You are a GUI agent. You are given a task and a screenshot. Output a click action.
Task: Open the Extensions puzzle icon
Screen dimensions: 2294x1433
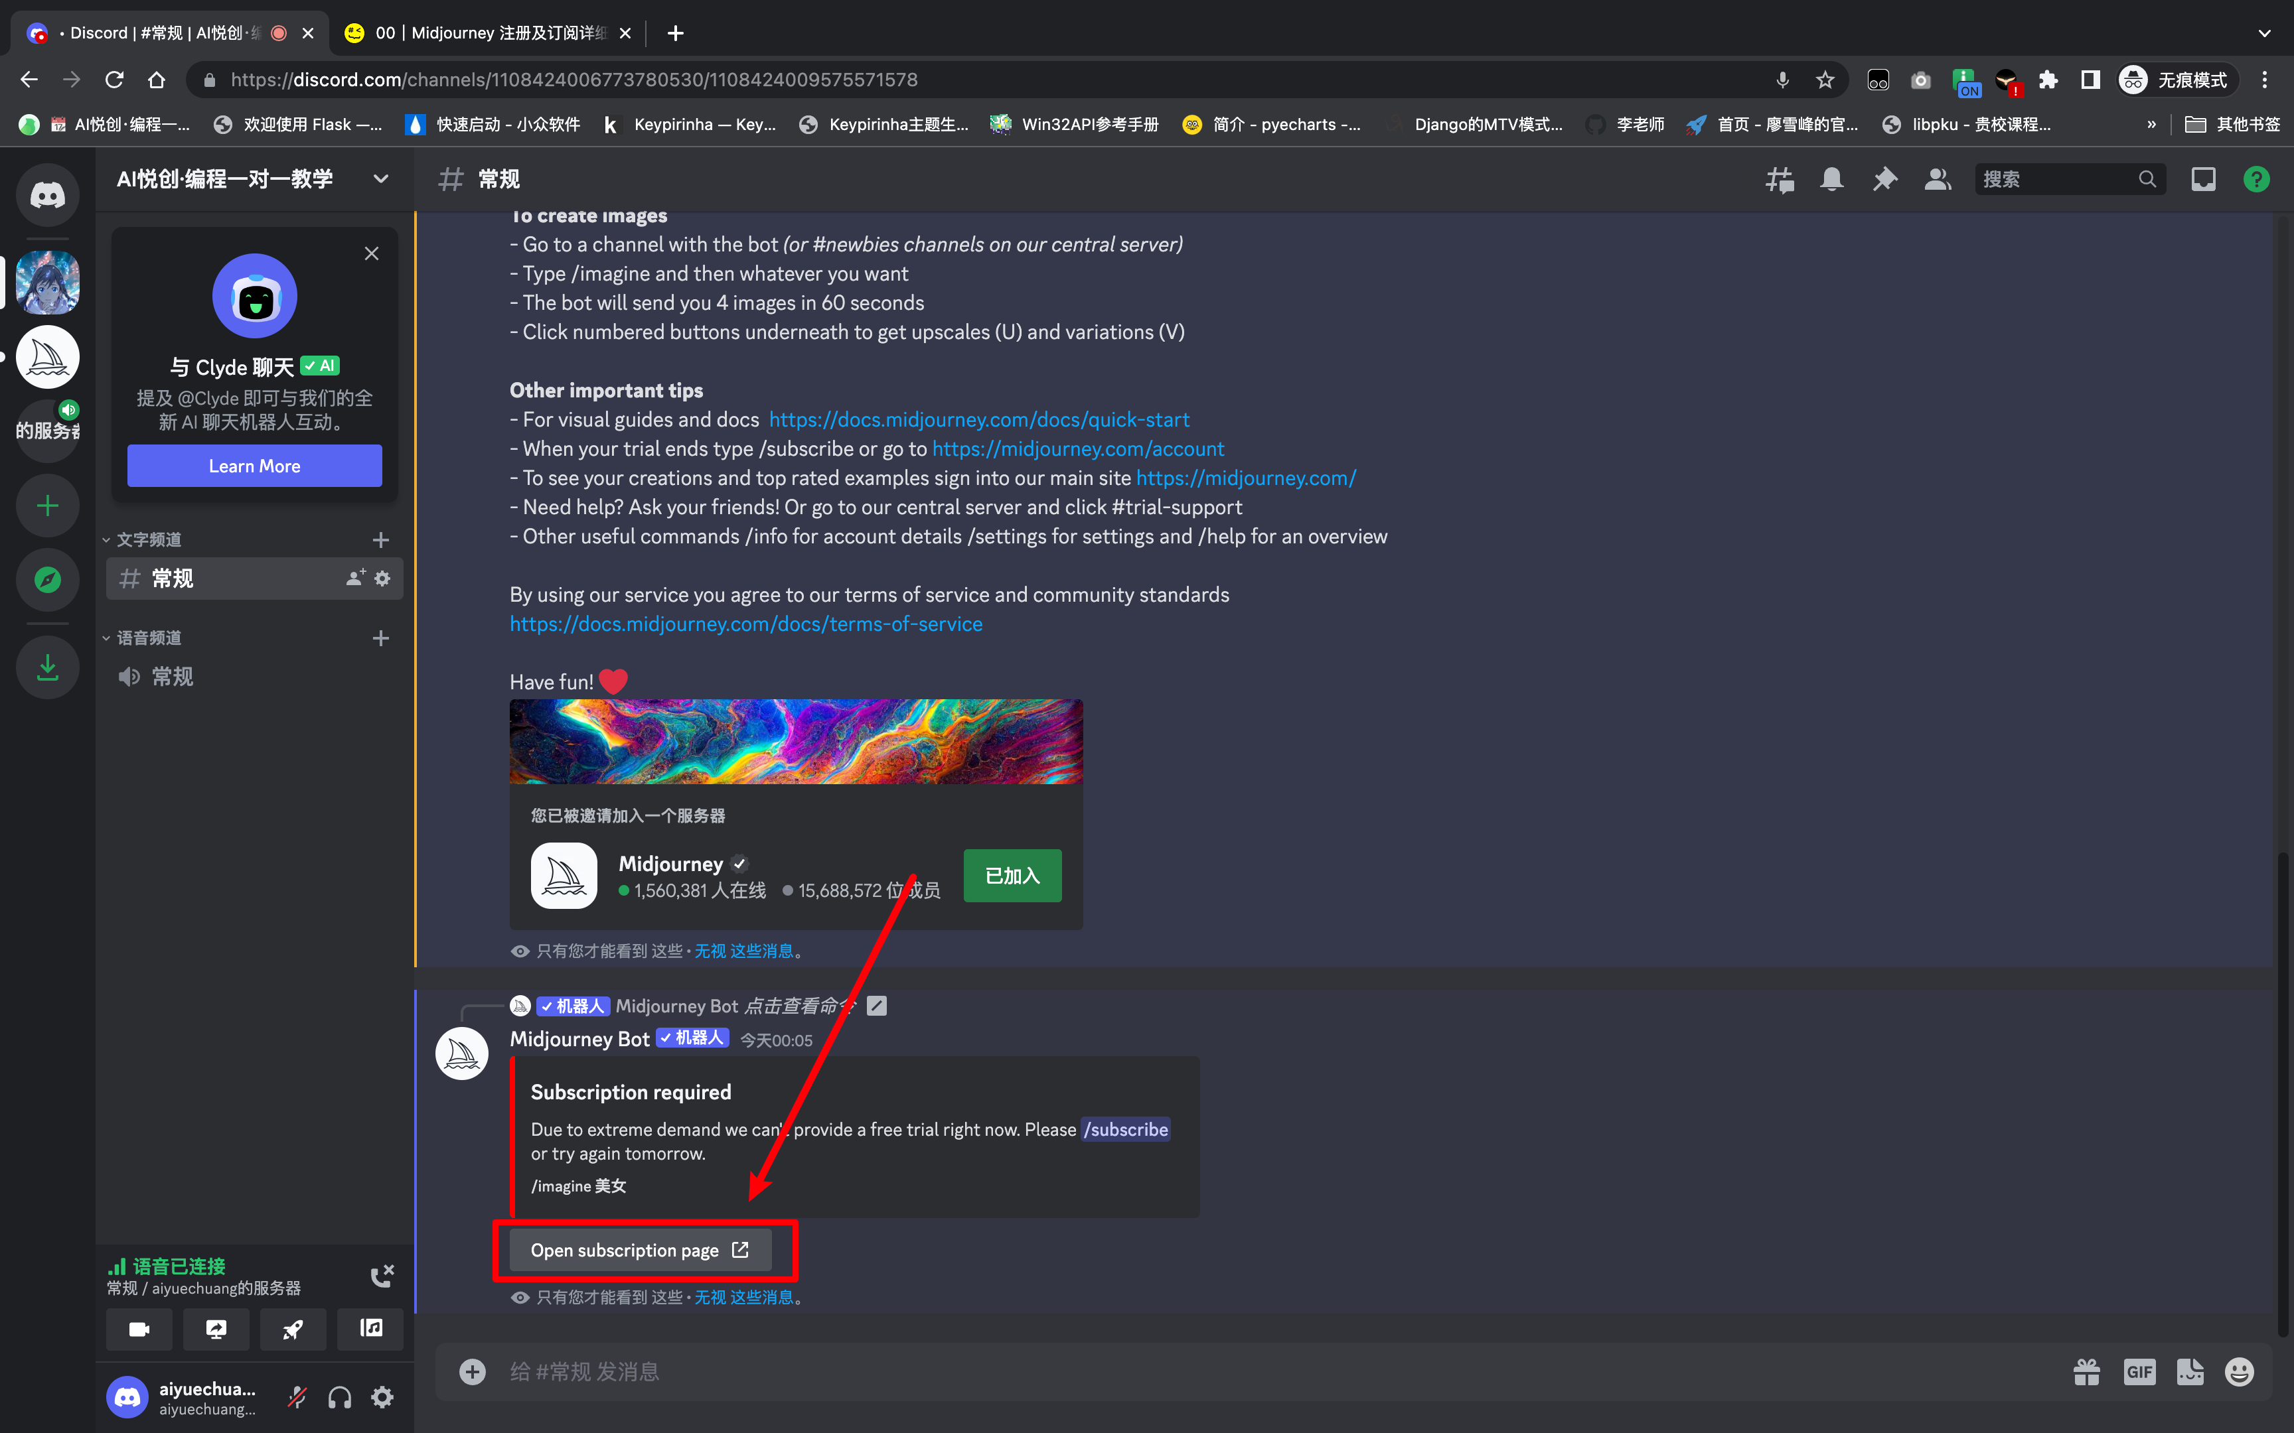[2048, 80]
